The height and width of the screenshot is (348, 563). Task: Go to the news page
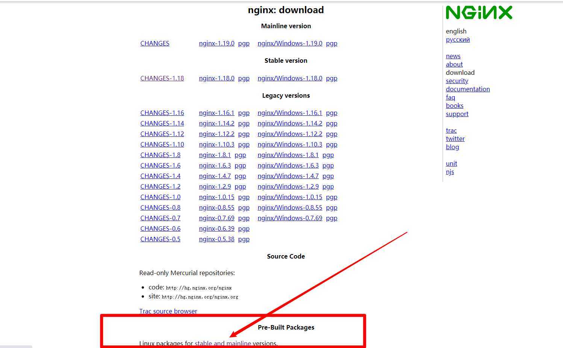click(453, 56)
